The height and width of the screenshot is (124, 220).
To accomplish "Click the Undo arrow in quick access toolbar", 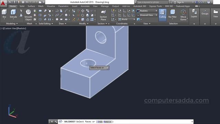I will (x=27, y=2).
